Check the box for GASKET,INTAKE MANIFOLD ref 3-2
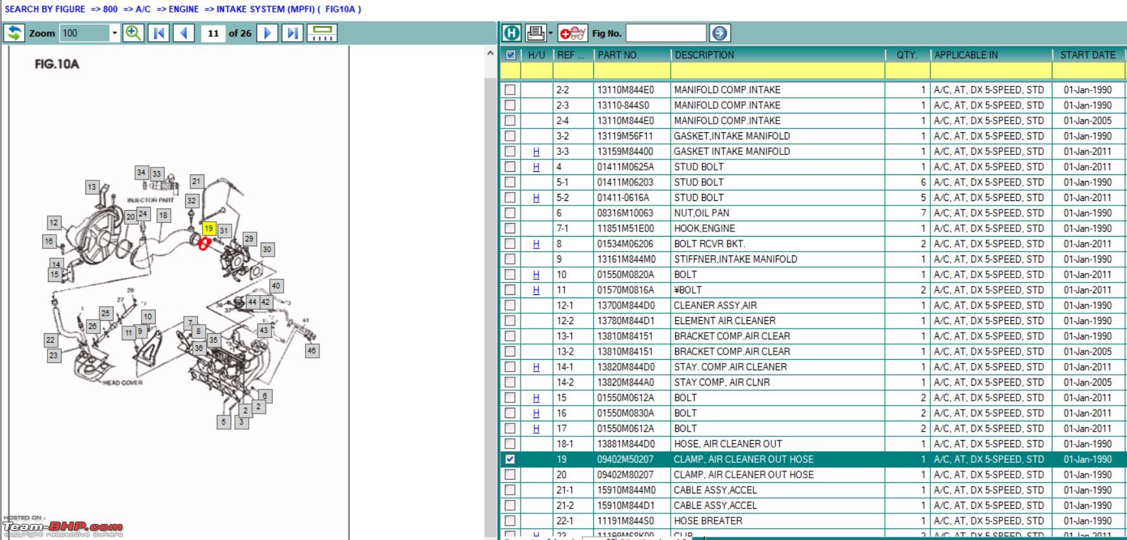Viewport: 1127px width, 540px height. (510, 136)
